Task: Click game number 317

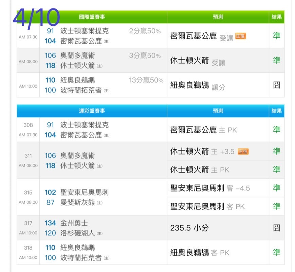Action: point(28,223)
